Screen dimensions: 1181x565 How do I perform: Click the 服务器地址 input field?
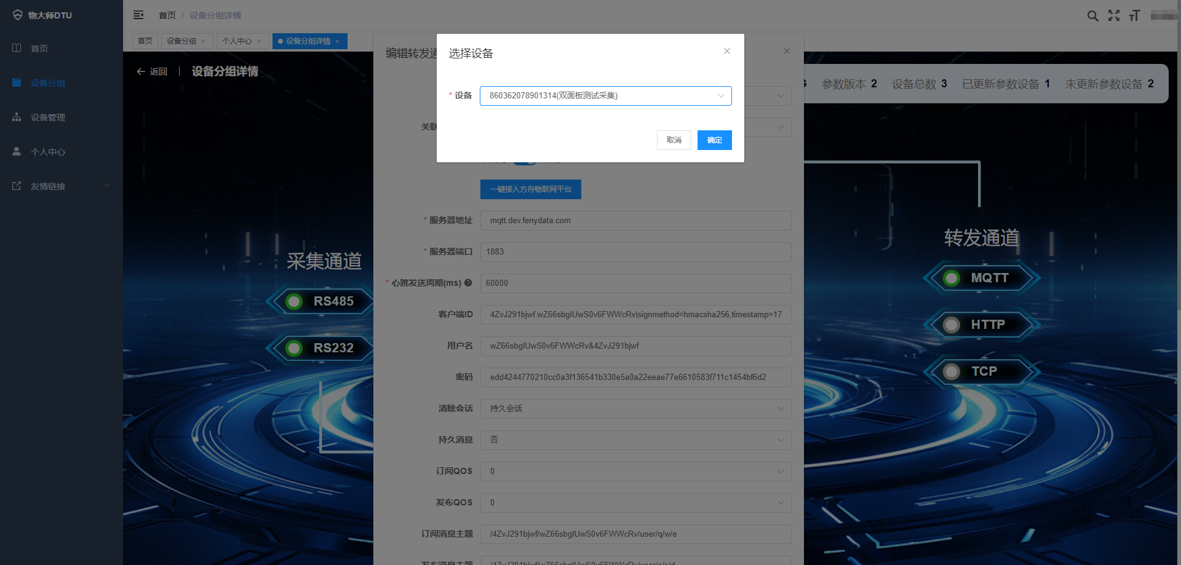pyautogui.click(x=635, y=221)
